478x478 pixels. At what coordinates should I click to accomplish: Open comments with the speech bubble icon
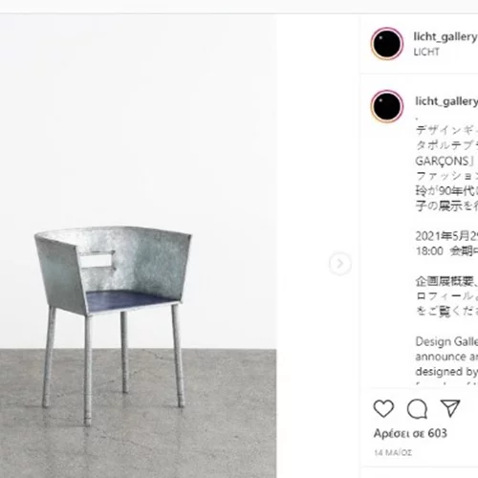417,408
